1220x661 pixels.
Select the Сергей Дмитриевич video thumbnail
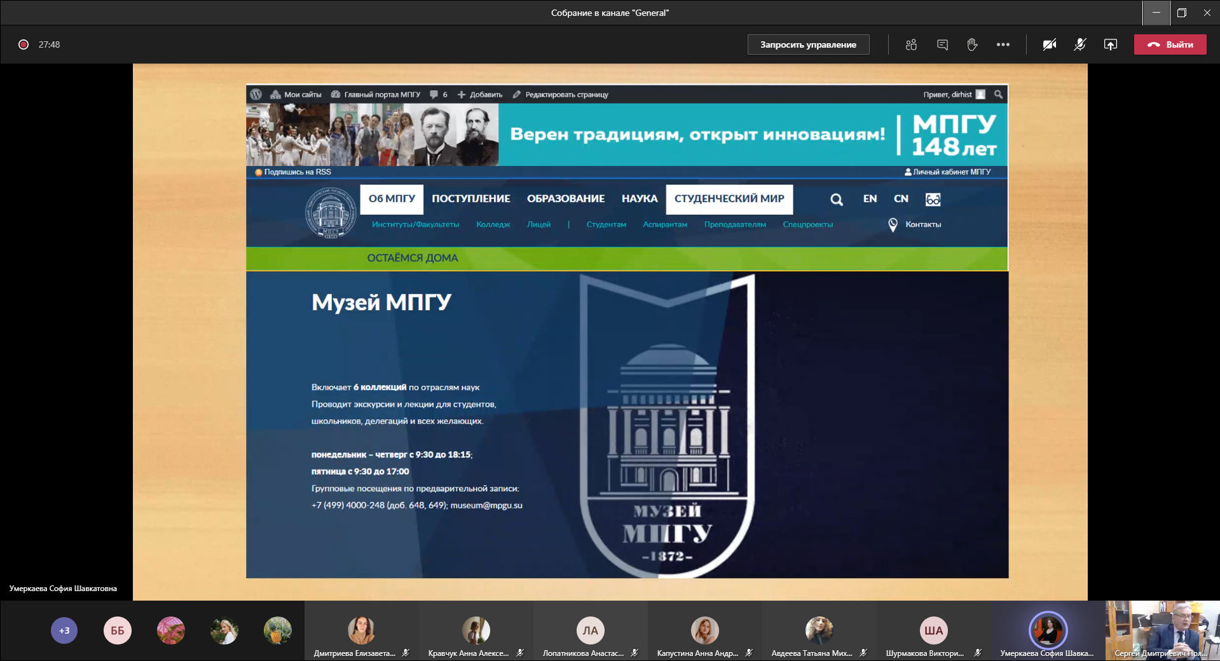click(1162, 630)
